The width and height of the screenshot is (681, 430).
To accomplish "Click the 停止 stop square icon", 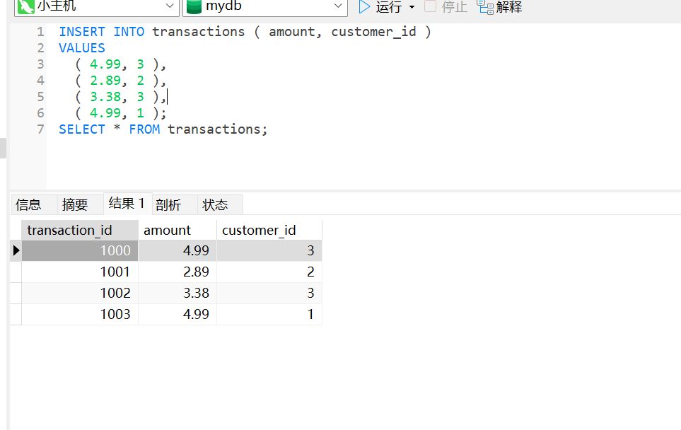I will pyautogui.click(x=430, y=7).
